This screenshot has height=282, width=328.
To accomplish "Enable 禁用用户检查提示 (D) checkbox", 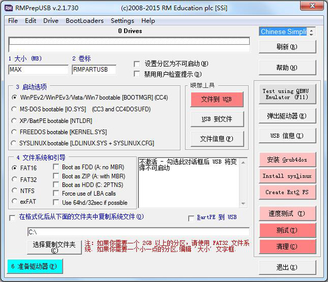I will [x=137, y=74].
